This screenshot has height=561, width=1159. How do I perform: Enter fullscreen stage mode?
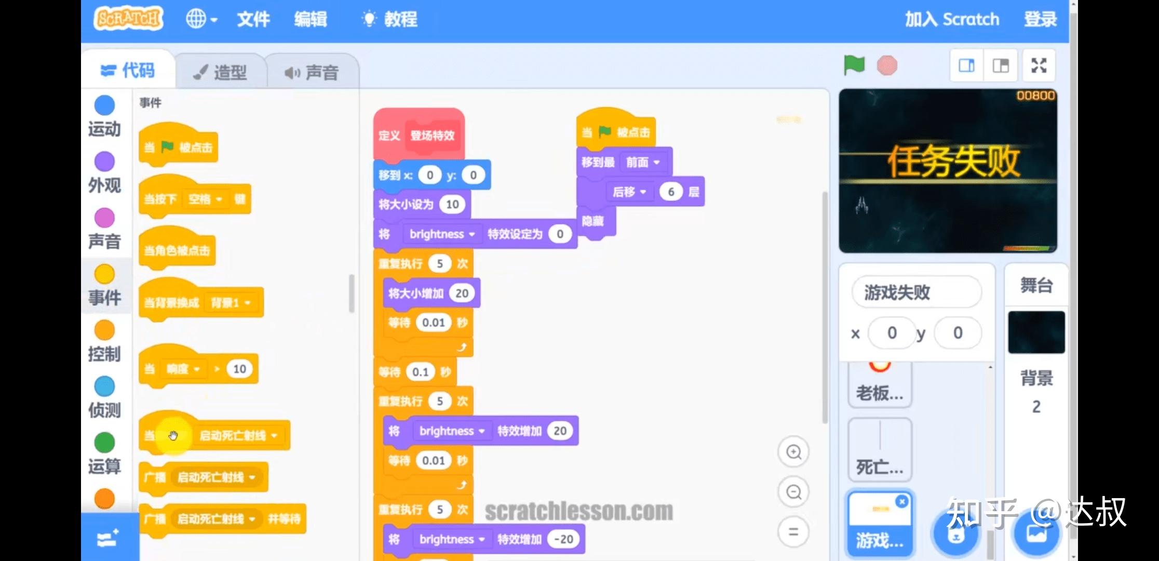pos(1039,65)
